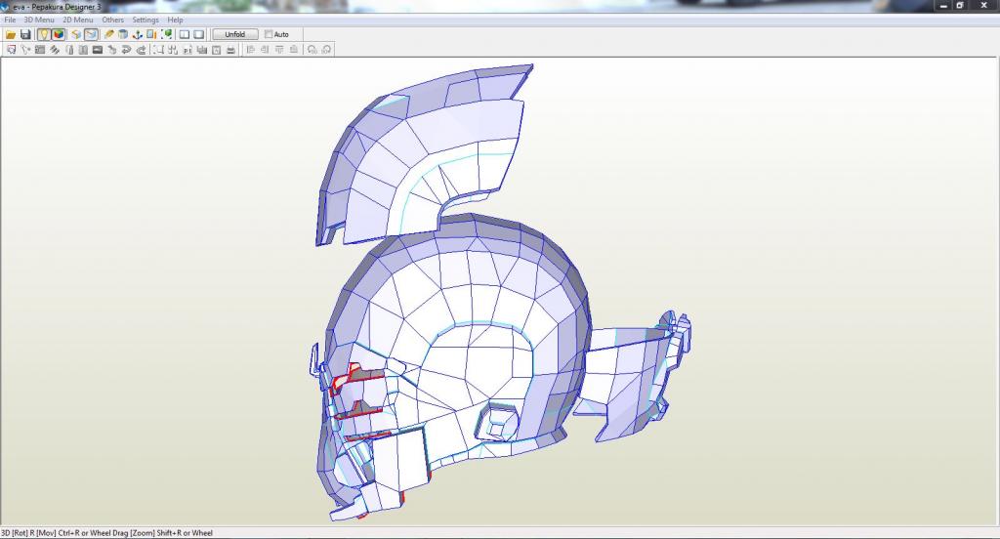Click the third icon showing gray panel in second toolbar
The image size is (1000, 539).
39,49
